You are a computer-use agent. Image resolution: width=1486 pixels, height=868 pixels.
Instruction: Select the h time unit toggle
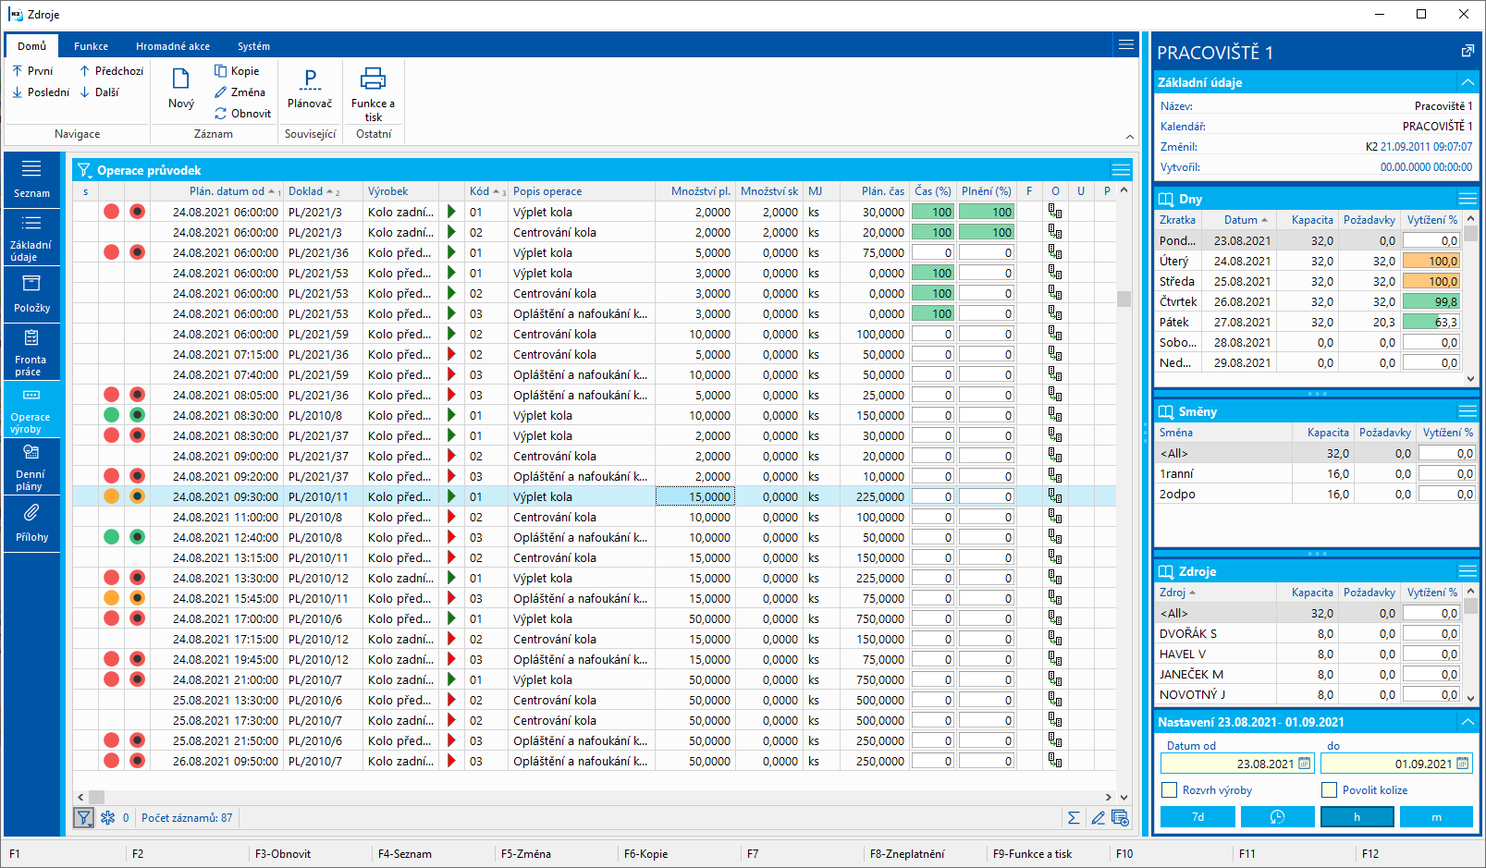1357,817
